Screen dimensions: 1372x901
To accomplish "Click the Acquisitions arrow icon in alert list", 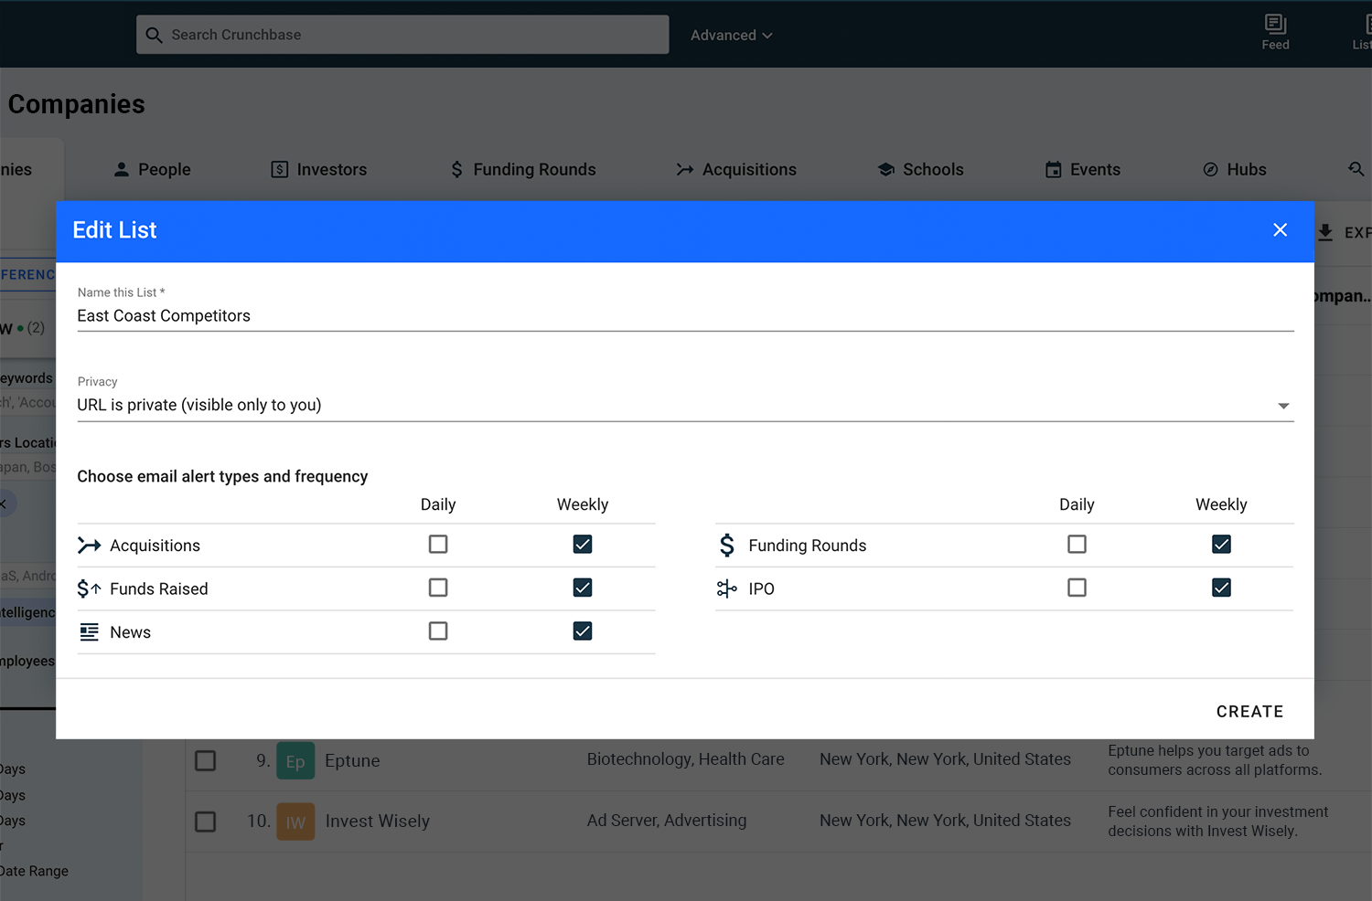I will 89,546.
